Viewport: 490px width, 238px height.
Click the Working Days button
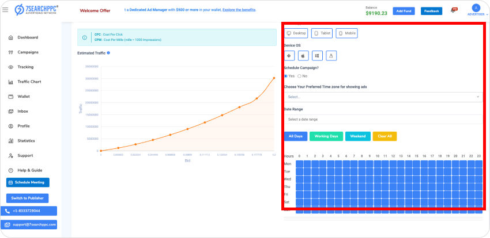[x=326, y=136]
